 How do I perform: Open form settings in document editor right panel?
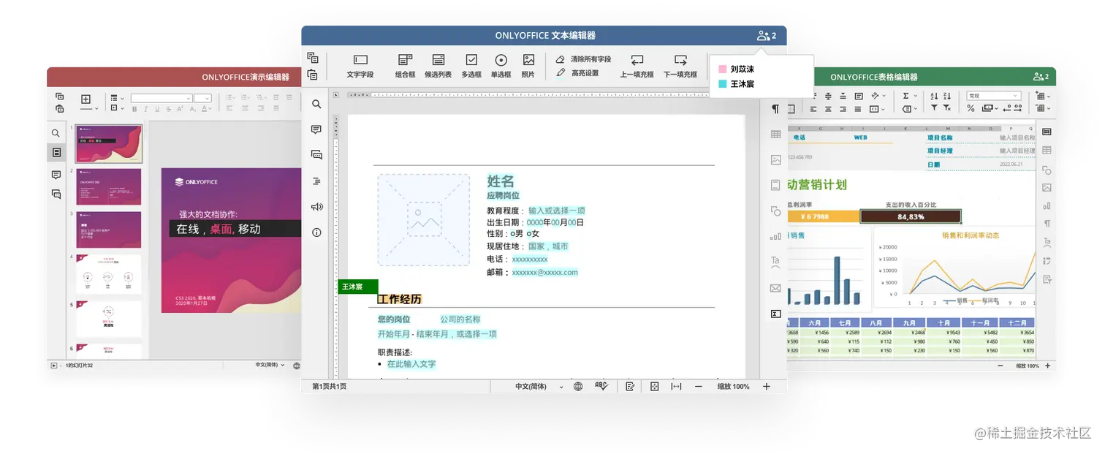775,314
